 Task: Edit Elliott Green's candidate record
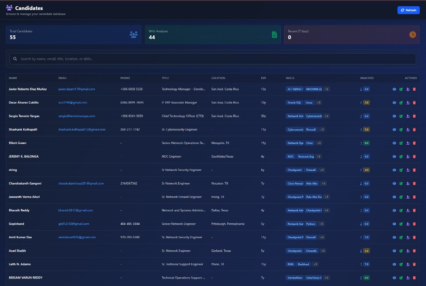[x=401, y=143]
